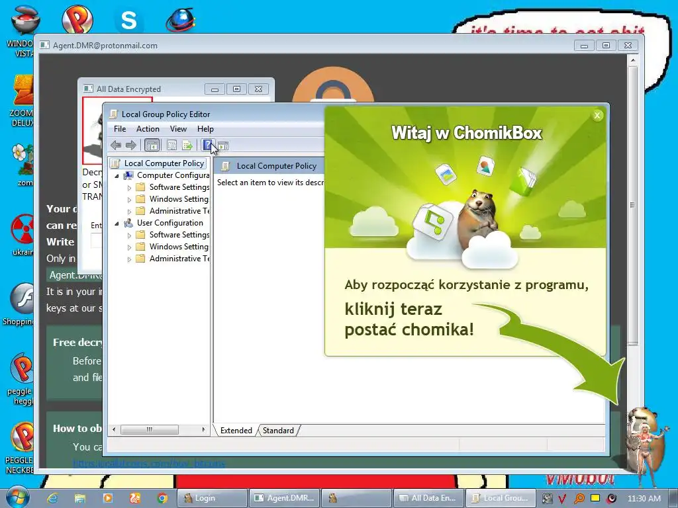Minimize the Agent.DMR@protonmail.com window
This screenshot has width=678, height=508.
[x=584, y=46]
